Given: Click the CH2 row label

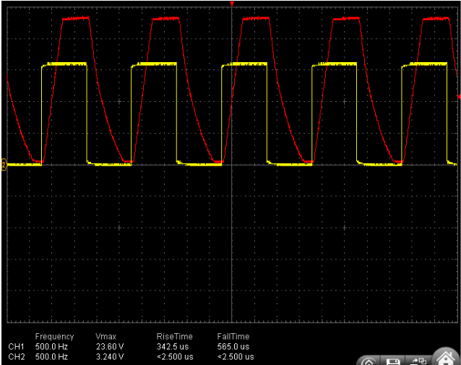Looking at the screenshot, I should [16, 357].
